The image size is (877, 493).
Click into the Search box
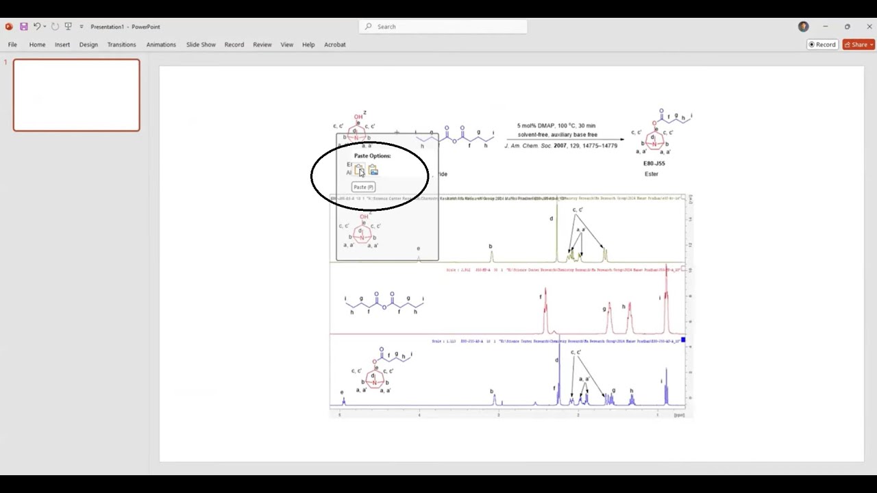443,27
